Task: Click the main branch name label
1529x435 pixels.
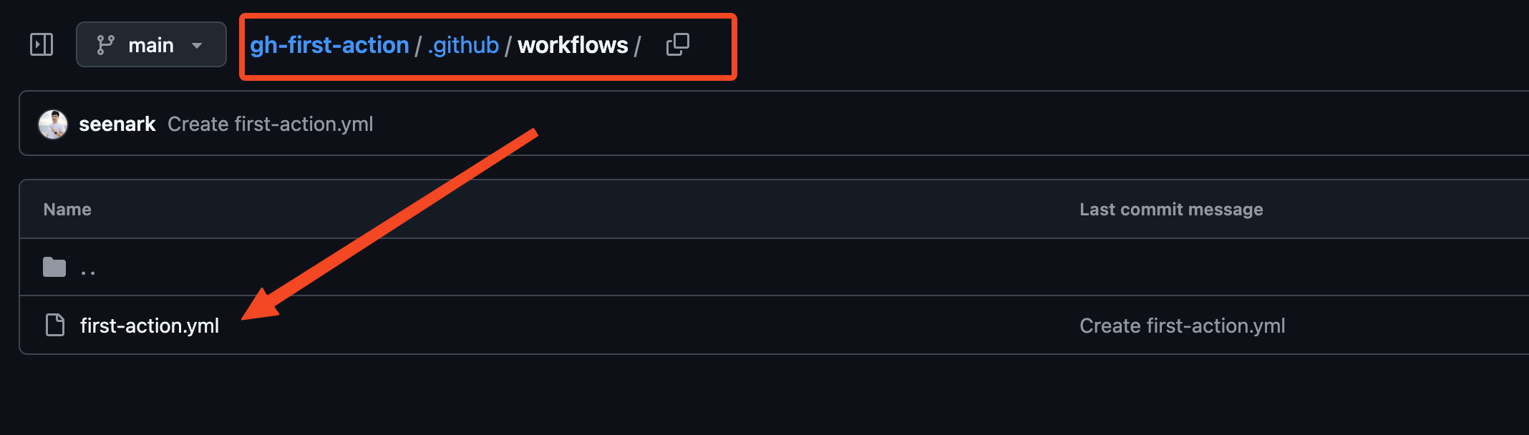Action: 150,45
